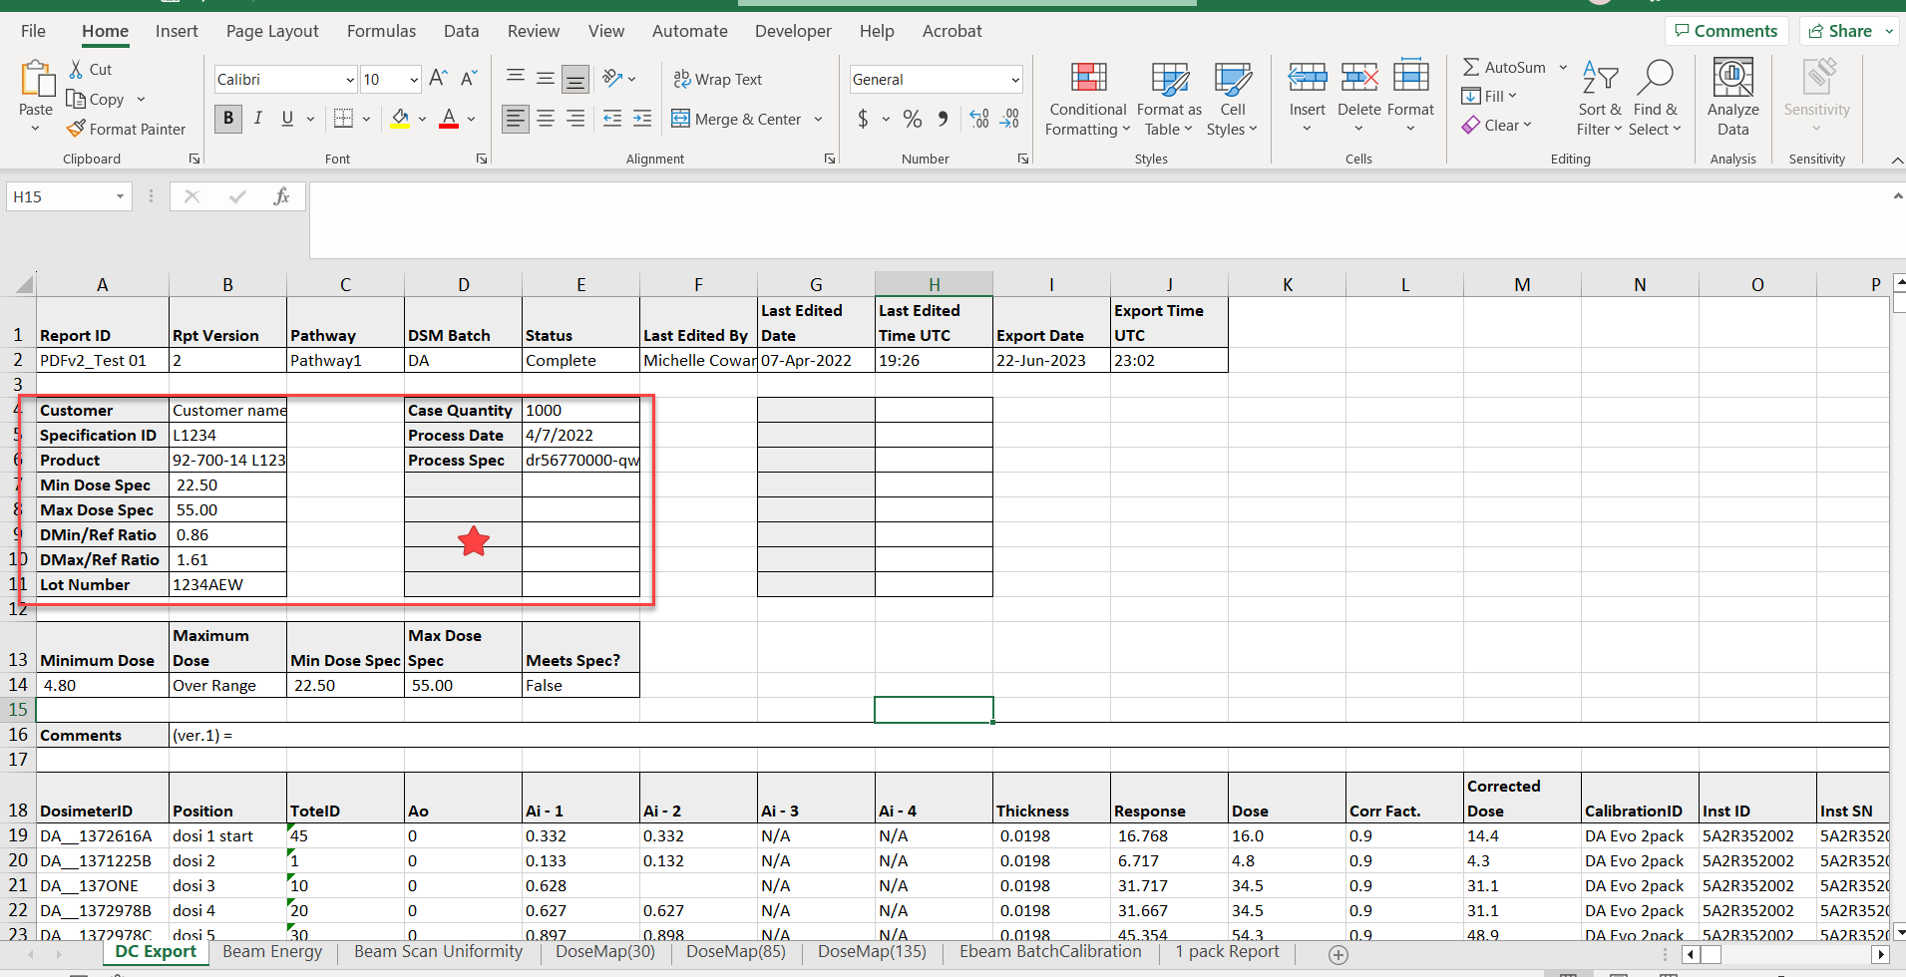Click the AutoSum sigma icon
1906x977 pixels.
pos(1471,68)
